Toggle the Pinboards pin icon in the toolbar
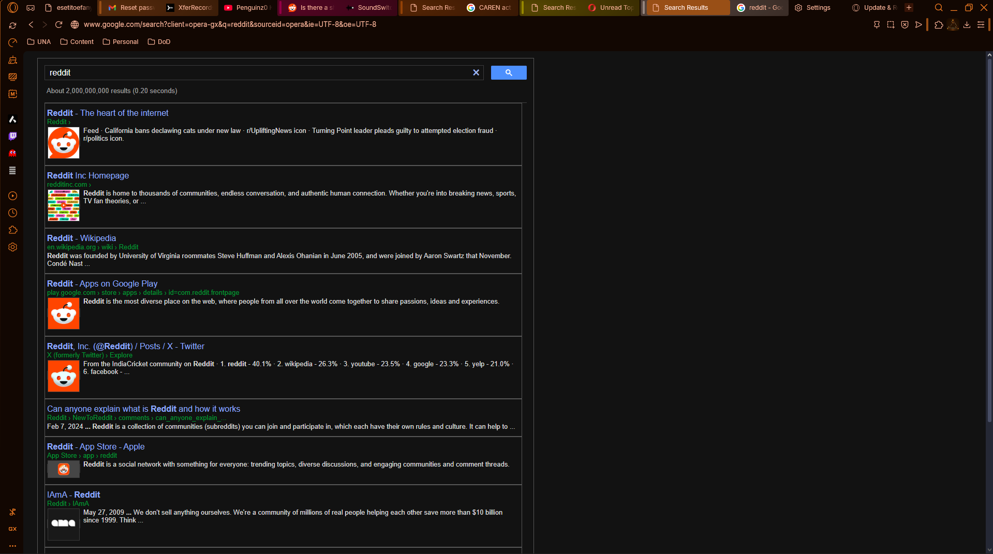The image size is (993, 554). 877,24
